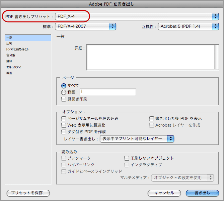Show the 概要 category
224x201 pixels.
tap(9, 73)
